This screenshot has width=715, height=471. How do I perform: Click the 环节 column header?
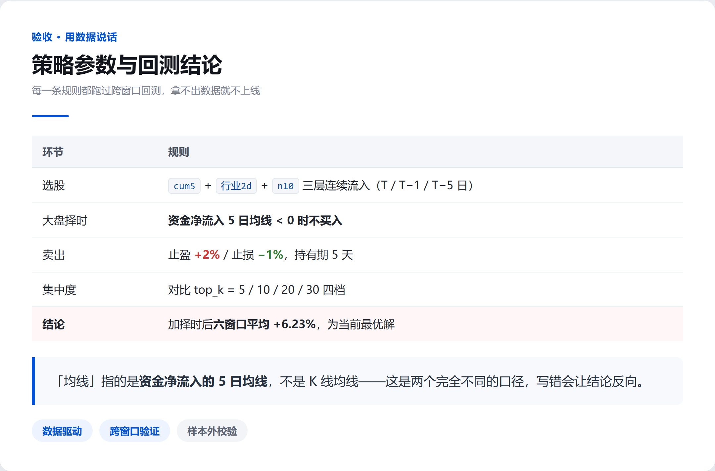tap(53, 152)
